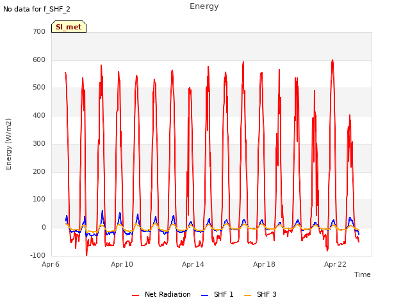
Task: Click the 400 y-axis tick label
Action: coord(39,115)
